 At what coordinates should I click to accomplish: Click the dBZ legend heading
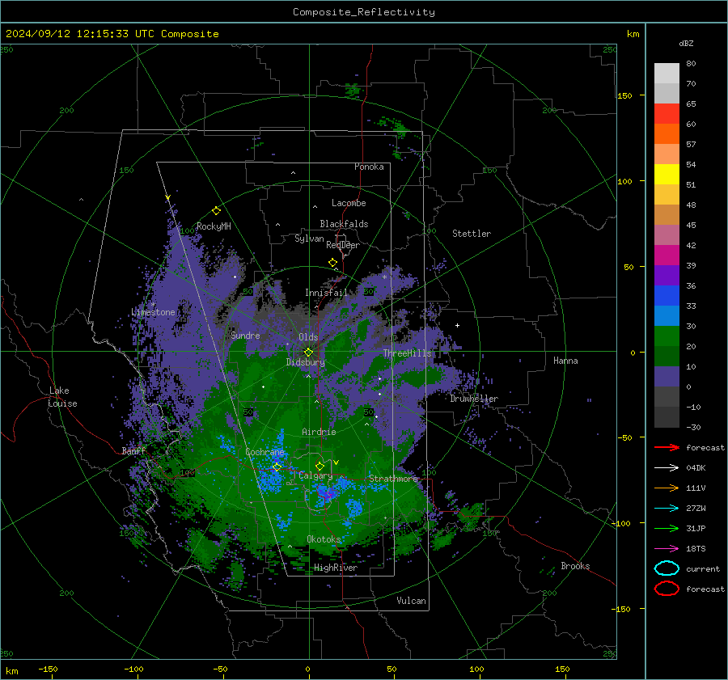[x=686, y=43]
